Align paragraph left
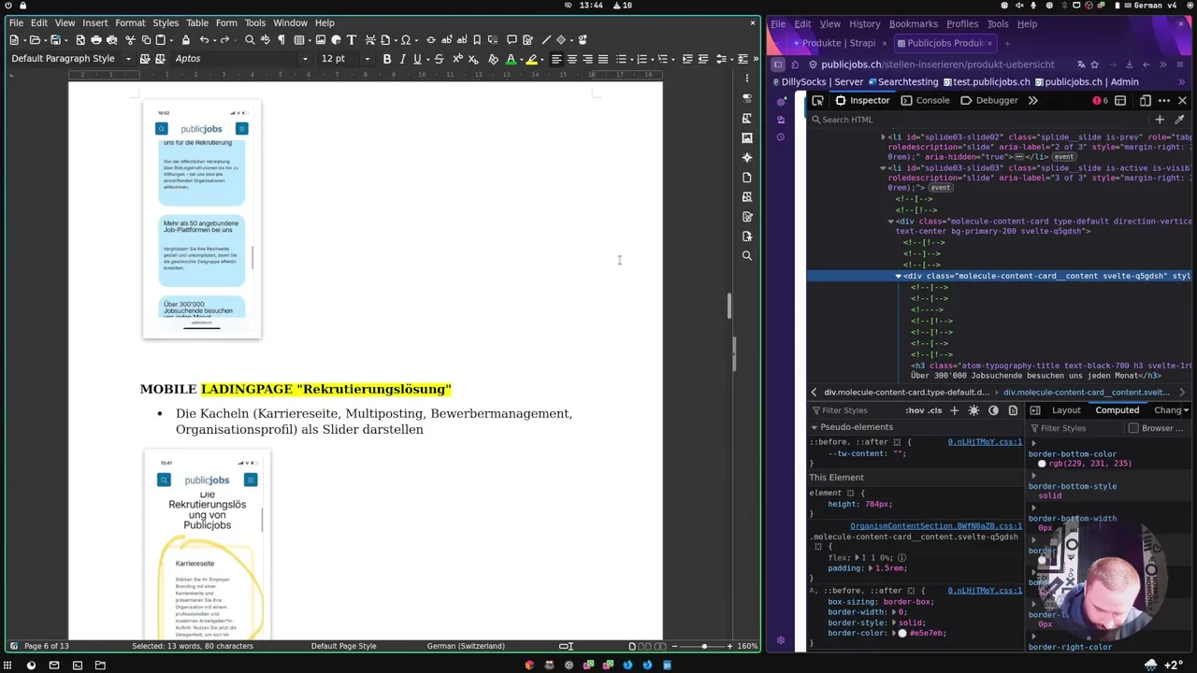 (556, 59)
